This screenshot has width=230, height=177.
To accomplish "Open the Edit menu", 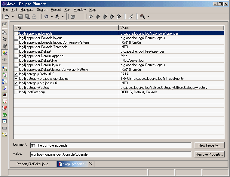I will 14,10.
